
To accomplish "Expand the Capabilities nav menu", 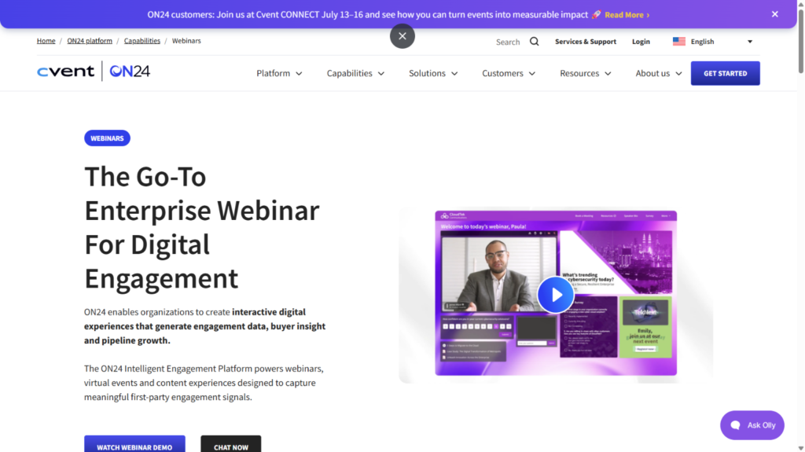I will tap(355, 73).
